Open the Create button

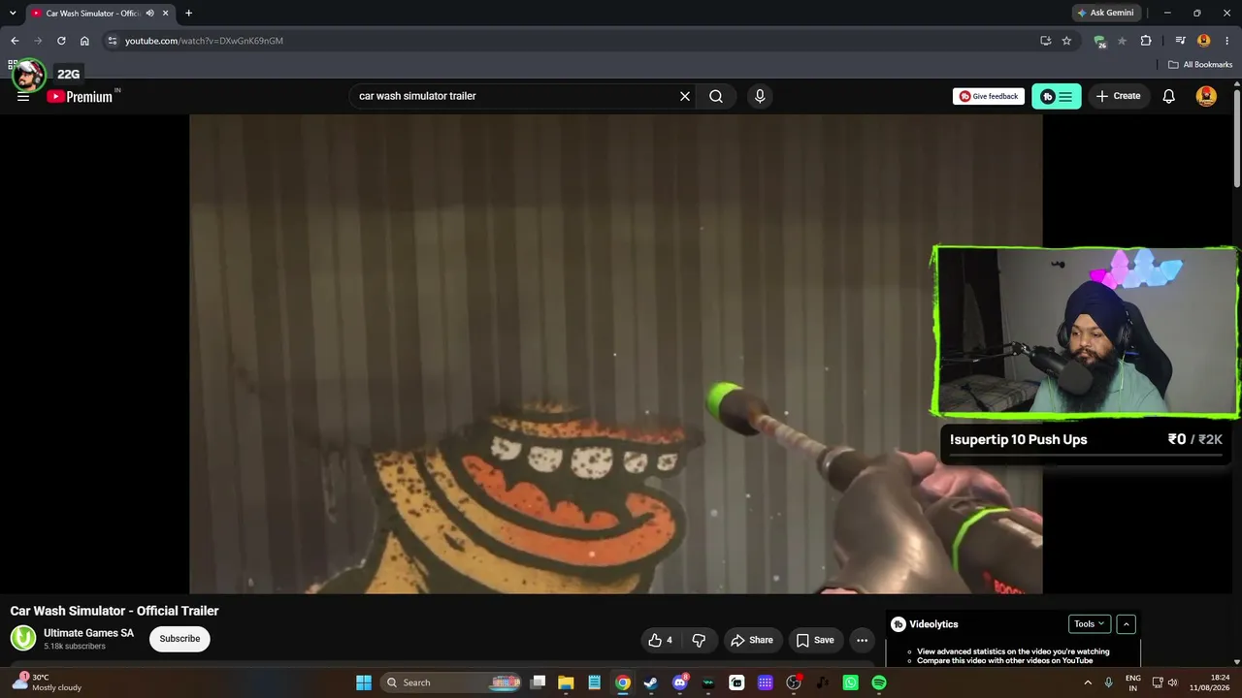1118,96
